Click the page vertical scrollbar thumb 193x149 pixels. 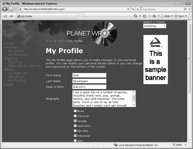coord(189,59)
